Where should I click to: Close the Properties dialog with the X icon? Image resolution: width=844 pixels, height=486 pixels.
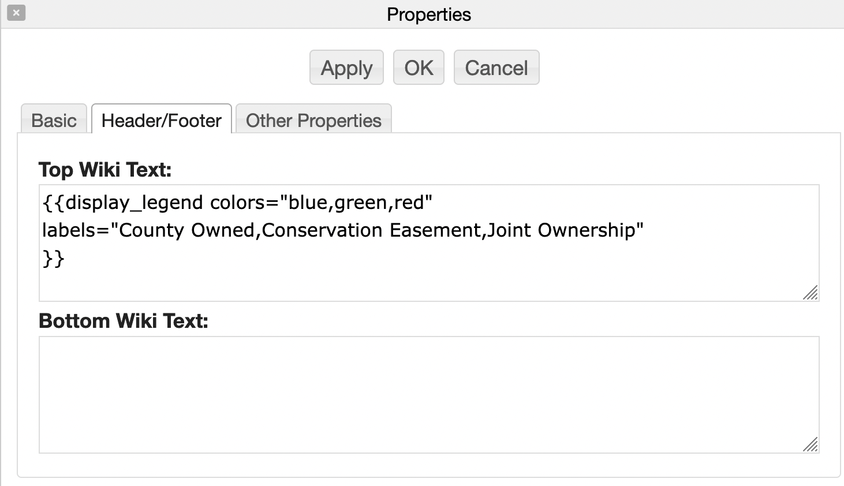coord(16,12)
